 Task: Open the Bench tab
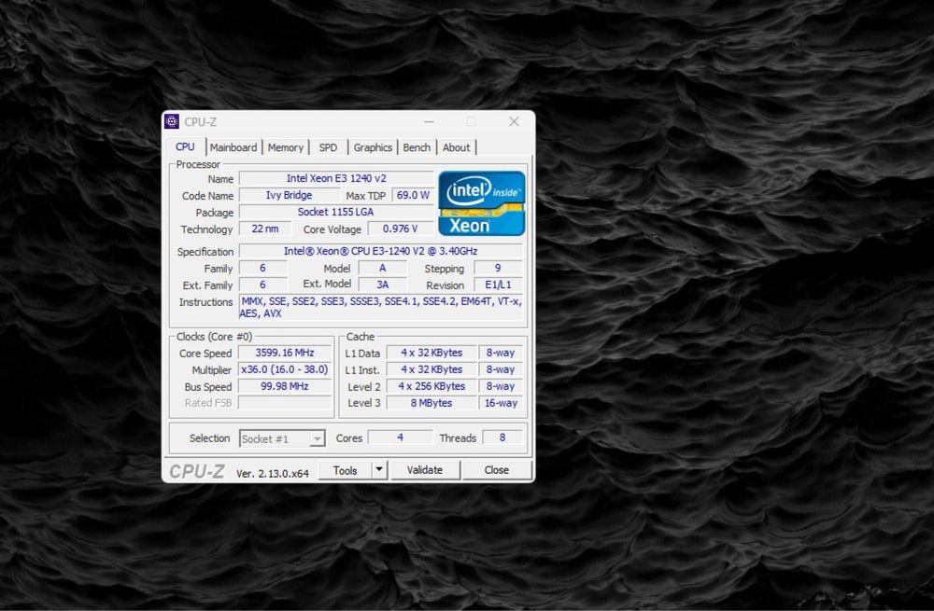pos(417,147)
